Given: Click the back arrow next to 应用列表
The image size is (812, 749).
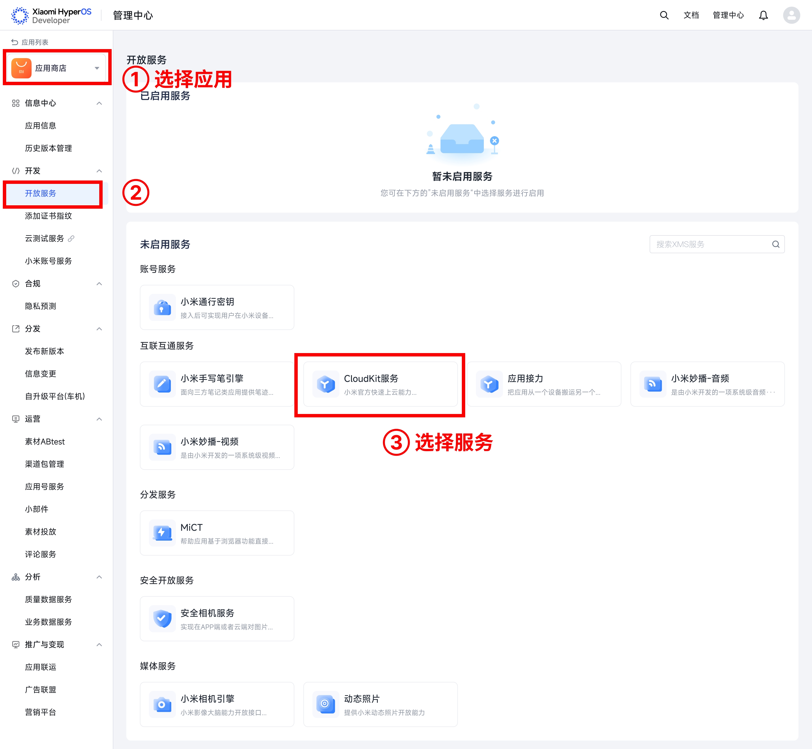Looking at the screenshot, I should pos(15,42).
